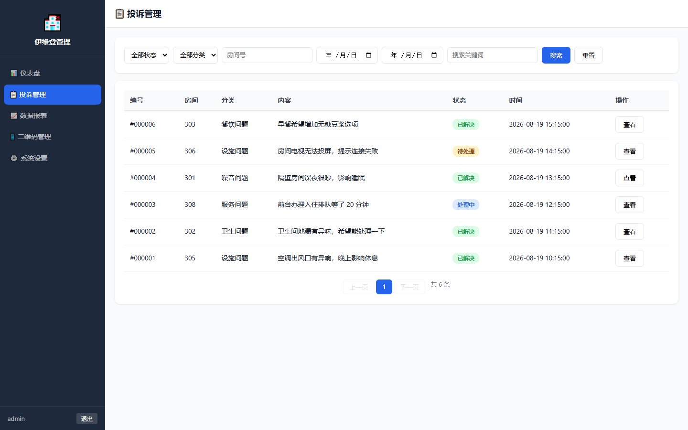Image resolution: width=688 pixels, height=430 pixels.
Task: Click text 房间电视无法投屏，提示连接失败
Action: (x=328, y=151)
